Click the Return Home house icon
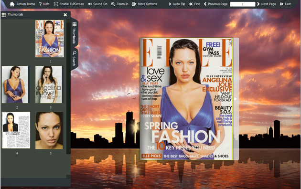301x189 pixels. (x=12, y=4)
